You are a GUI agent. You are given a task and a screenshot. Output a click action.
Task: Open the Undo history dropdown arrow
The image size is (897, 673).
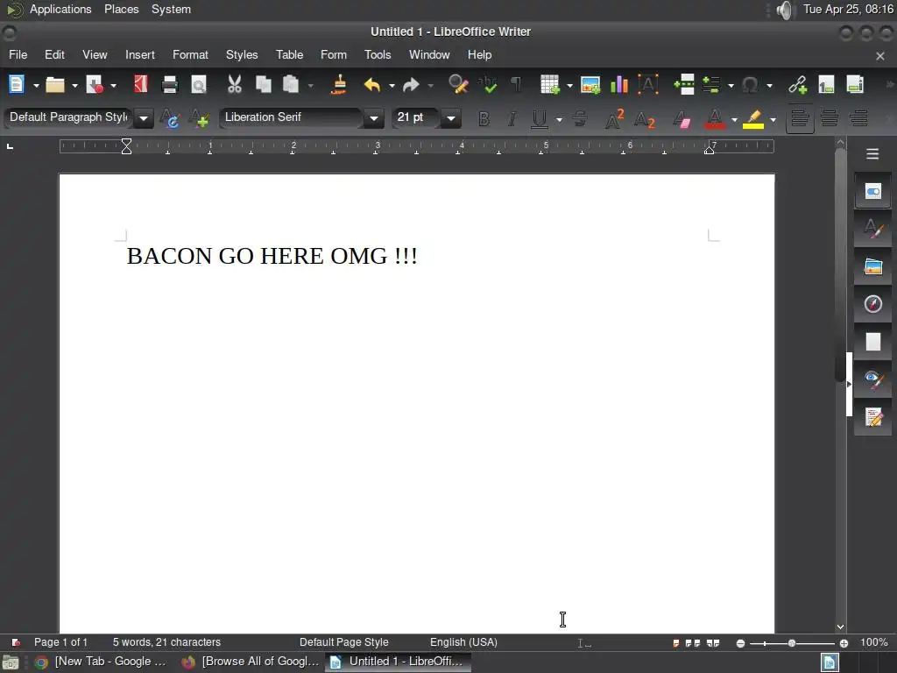pyautogui.click(x=392, y=85)
